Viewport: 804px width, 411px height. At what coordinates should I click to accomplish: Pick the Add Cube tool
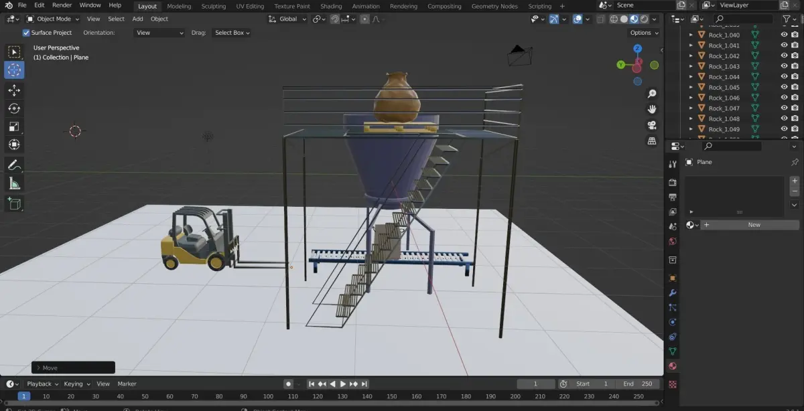tap(14, 203)
